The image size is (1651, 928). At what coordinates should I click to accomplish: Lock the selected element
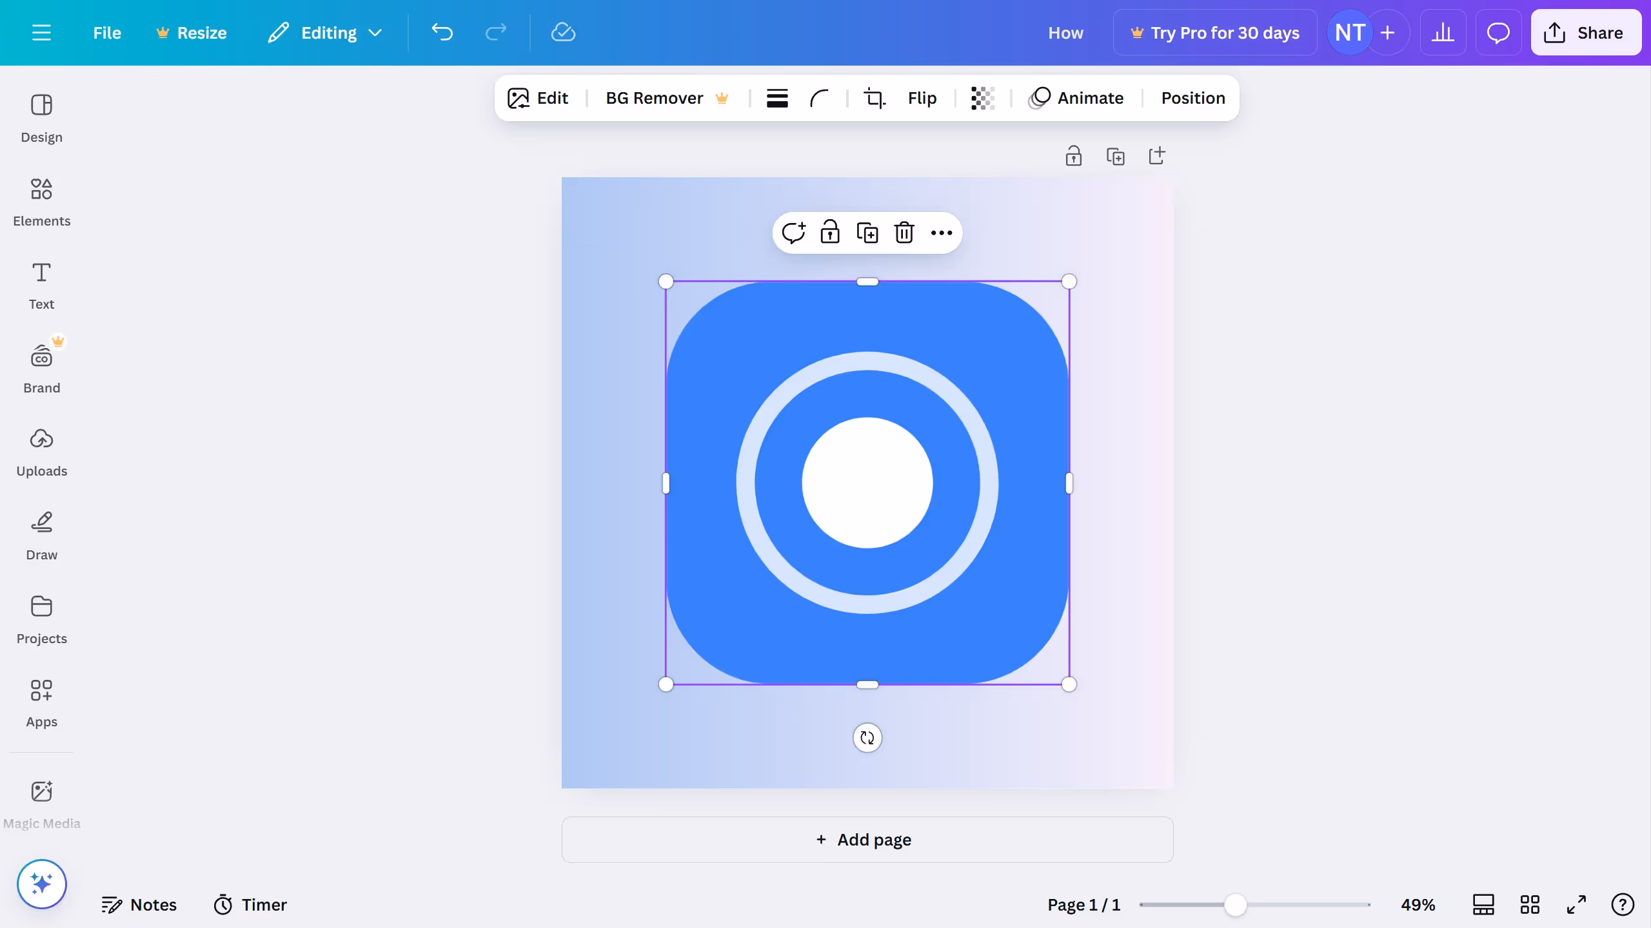click(830, 233)
